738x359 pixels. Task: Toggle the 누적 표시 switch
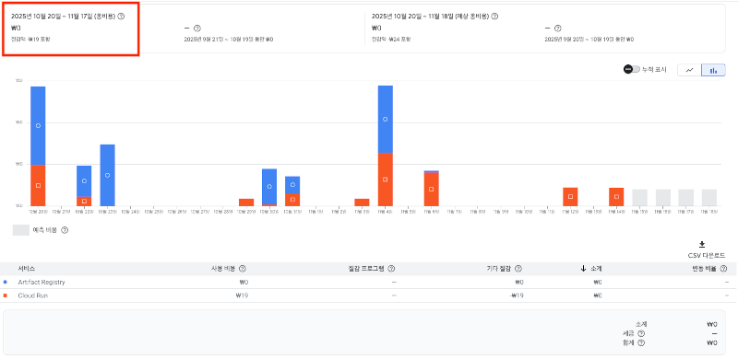tap(632, 70)
